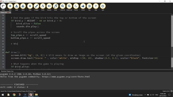Screen dimensions: 173x97
Task: Click the editor scrollbar up arrow
Action: (172, 15)
